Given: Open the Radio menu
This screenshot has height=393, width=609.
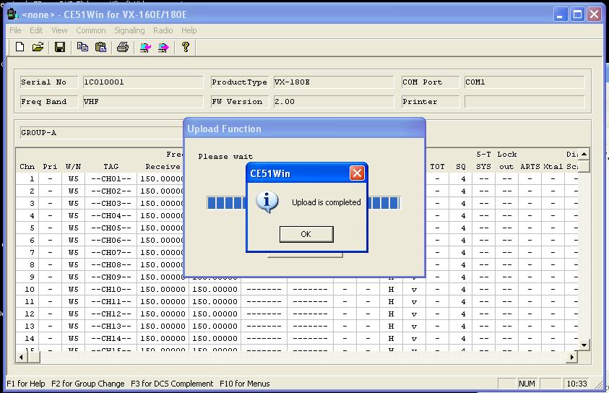Looking at the screenshot, I should pyautogui.click(x=163, y=30).
